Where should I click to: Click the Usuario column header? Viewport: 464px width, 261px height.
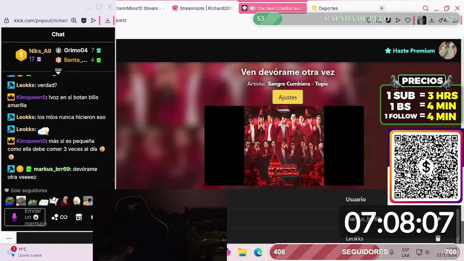(356, 199)
